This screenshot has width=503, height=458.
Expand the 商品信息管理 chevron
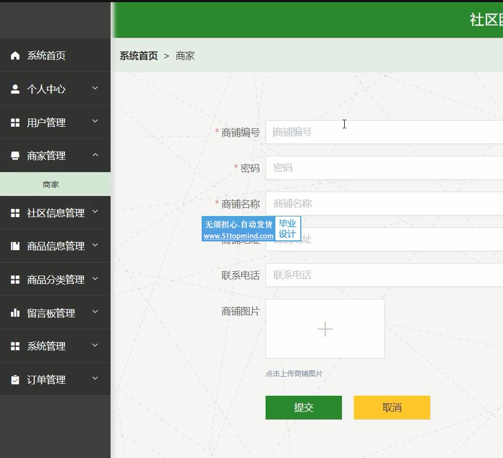[x=95, y=245]
